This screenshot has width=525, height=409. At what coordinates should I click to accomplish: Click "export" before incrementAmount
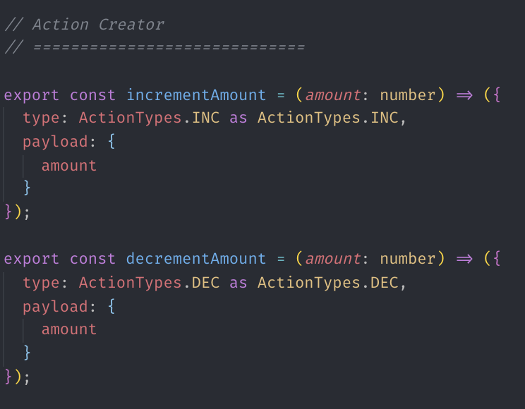[x=32, y=96]
